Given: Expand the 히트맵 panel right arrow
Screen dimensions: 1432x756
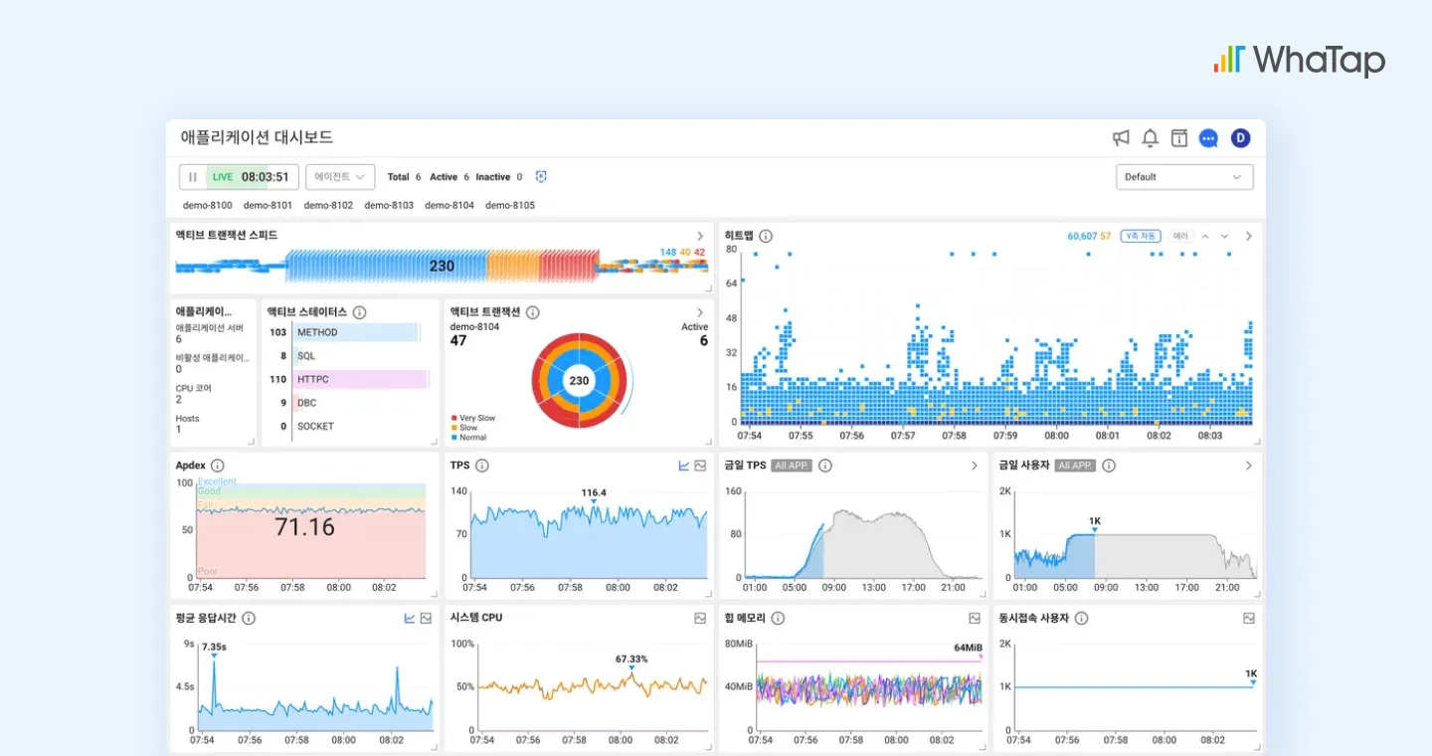Looking at the screenshot, I should [1249, 237].
